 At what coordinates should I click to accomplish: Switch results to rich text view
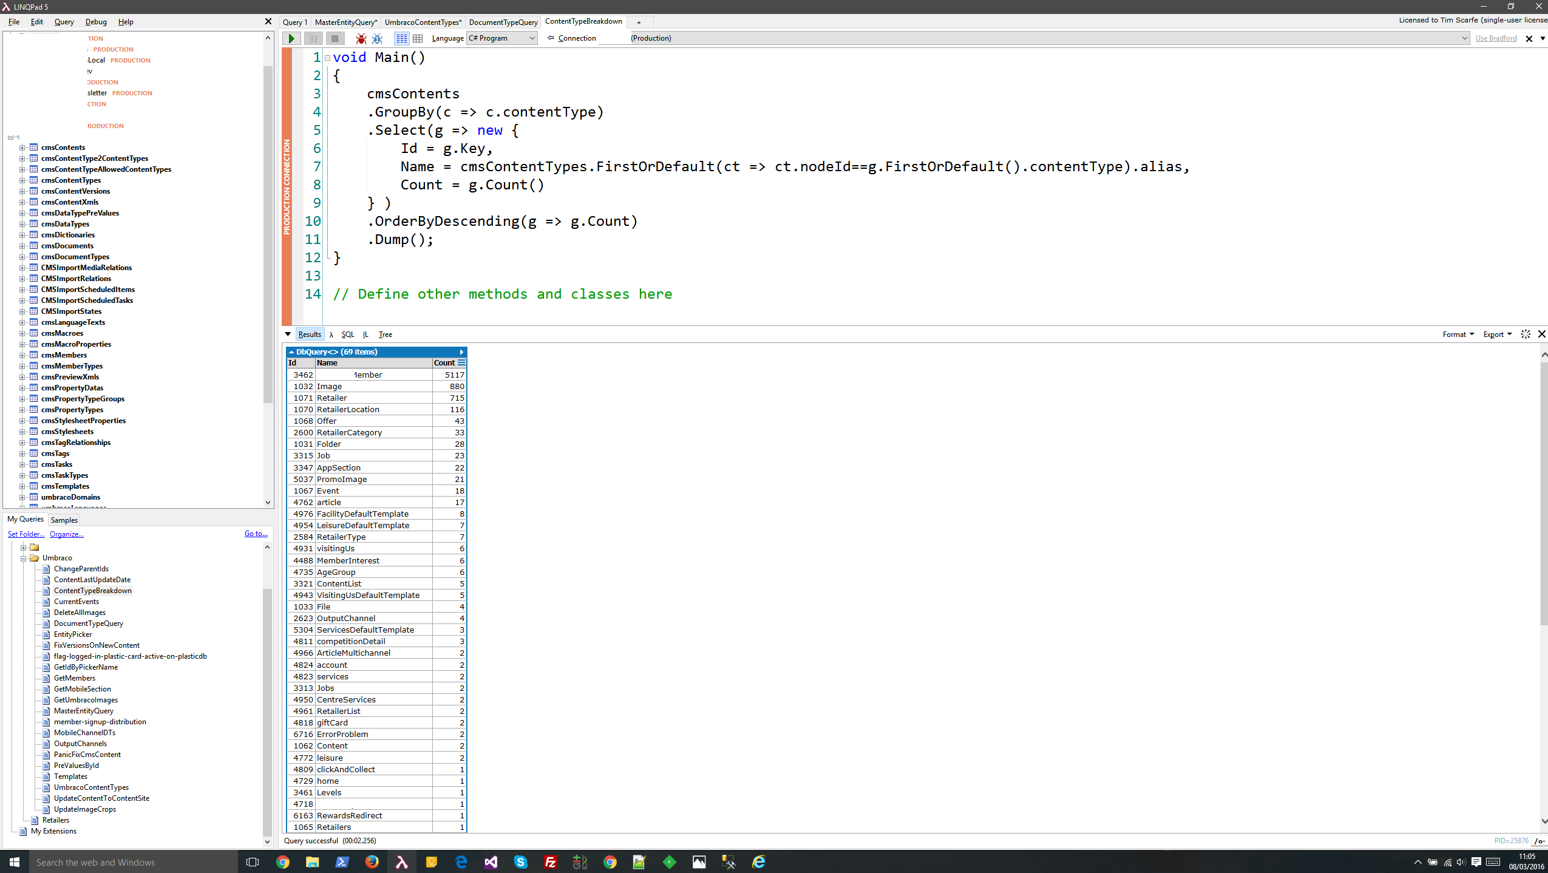(402, 38)
